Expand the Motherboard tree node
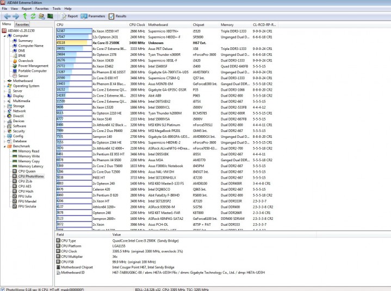Viewport: 391px width, 291px height. [x=4, y=81]
